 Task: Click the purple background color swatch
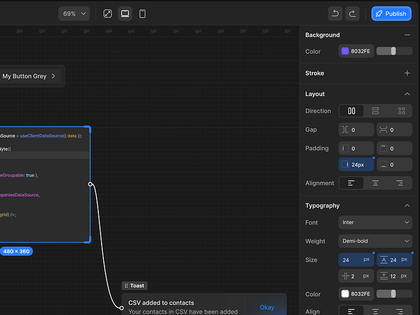(x=345, y=51)
